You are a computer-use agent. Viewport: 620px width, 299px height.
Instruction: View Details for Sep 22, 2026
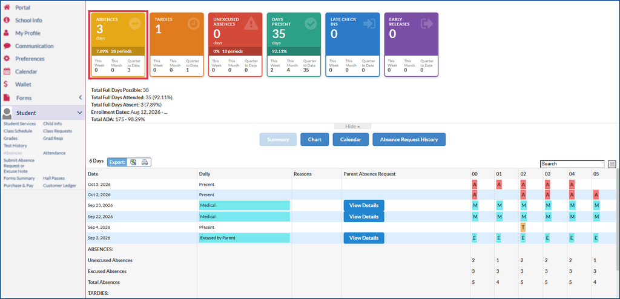pos(364,217)
